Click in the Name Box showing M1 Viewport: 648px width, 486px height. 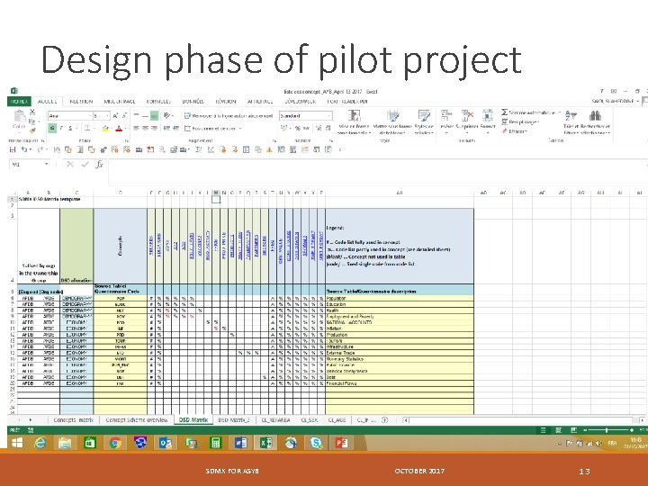click(x=25, y=165)
